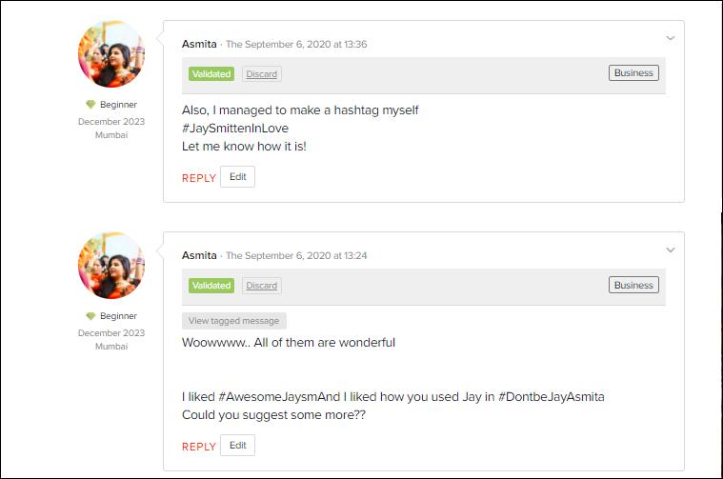Click the green diamond Beginner badge on first post
Screen dimensions: 723x479
pos(90,105)
